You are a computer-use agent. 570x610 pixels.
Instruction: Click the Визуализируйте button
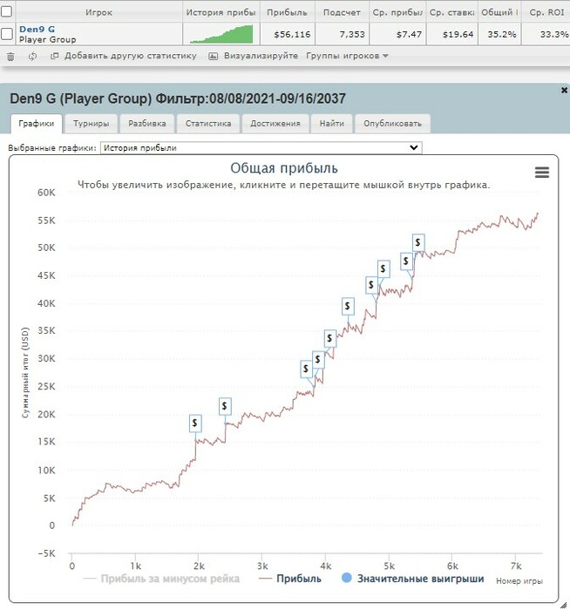[x=261, y=56]
